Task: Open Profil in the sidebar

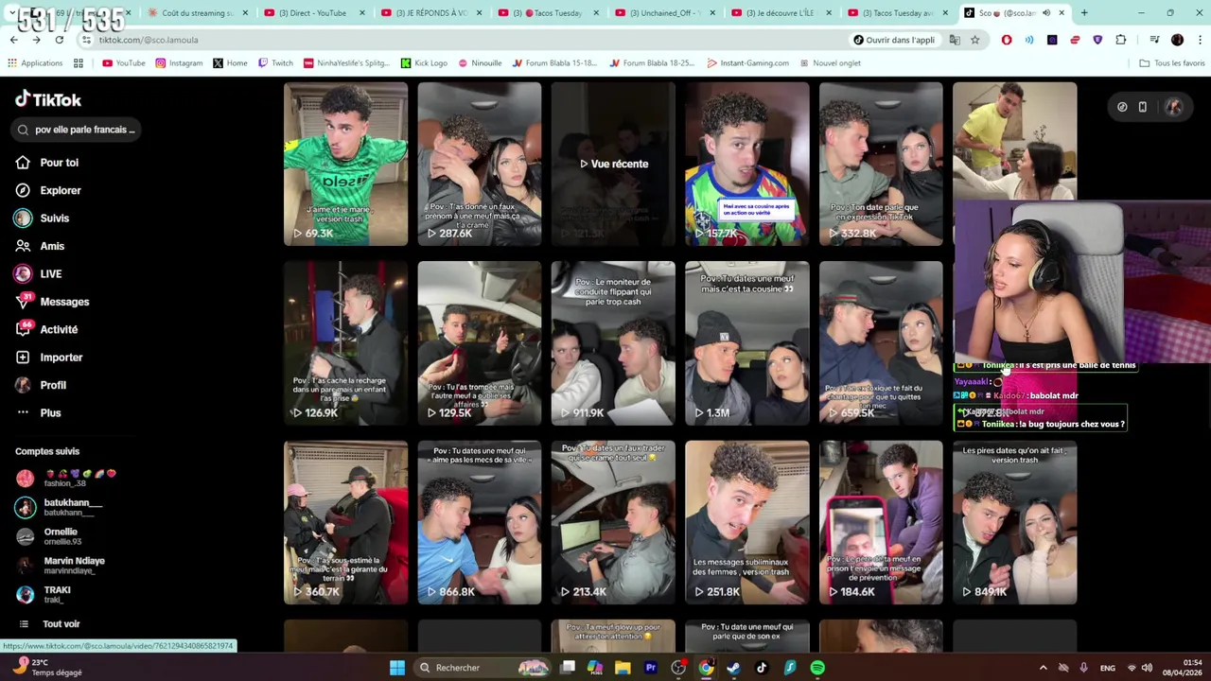Action: coord(41,385)
